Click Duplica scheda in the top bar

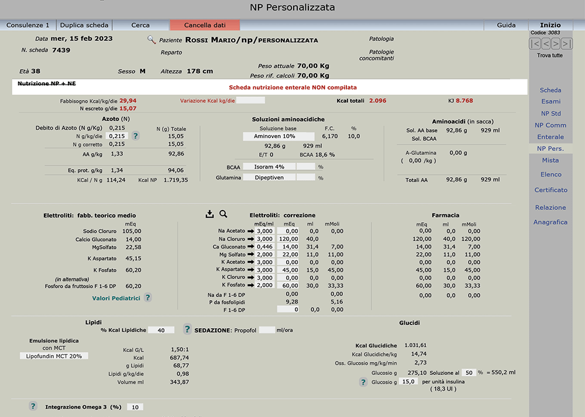pyautogui.click(x=84, y=25)
